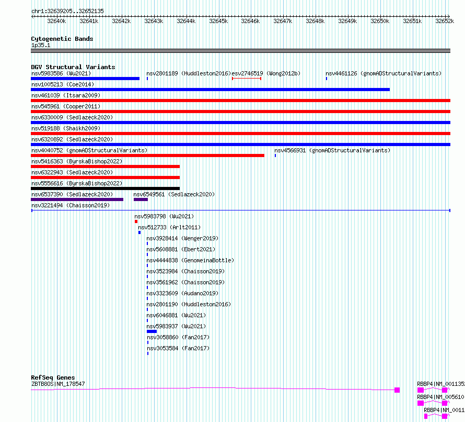Click nsv3323609 (Audano2019) label
The image size is (465, 422).
click(182, 293)
